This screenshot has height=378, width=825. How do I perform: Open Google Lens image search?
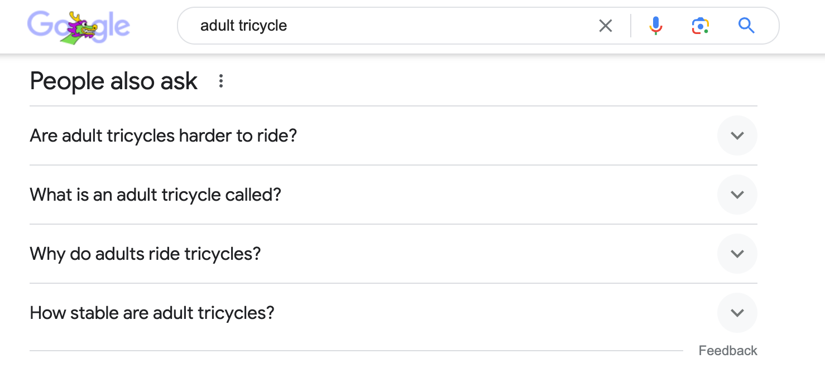tap(700, 26)
